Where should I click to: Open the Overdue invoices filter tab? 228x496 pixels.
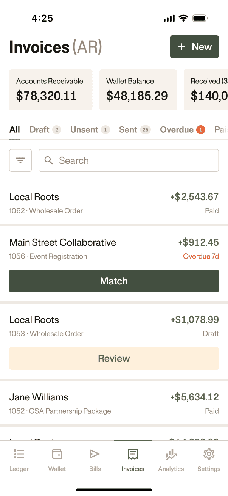click(177, 129)
